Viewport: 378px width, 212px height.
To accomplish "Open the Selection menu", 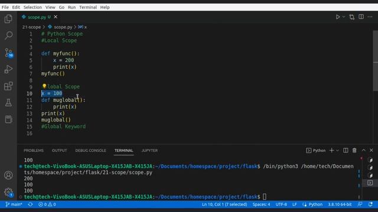I will click(x=32, y=7).
